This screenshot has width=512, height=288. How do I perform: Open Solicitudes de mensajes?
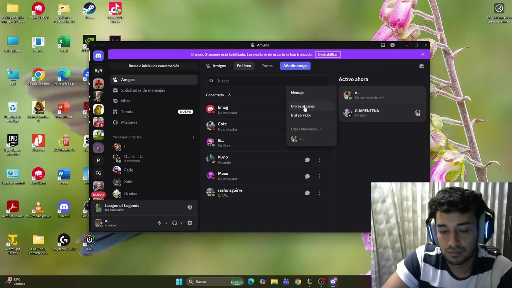(154, 90)
